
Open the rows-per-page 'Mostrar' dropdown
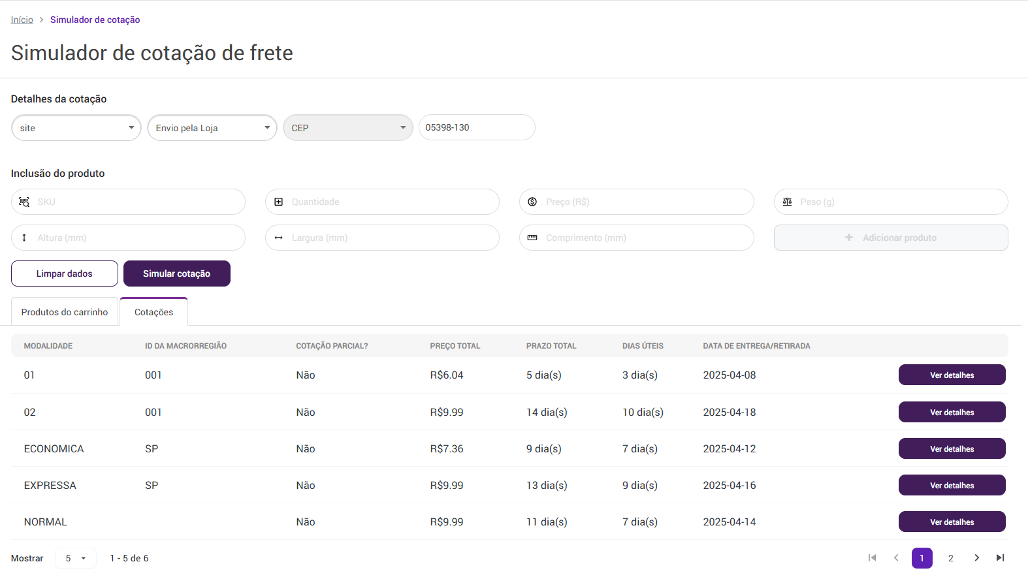click(x=76, y=559)
